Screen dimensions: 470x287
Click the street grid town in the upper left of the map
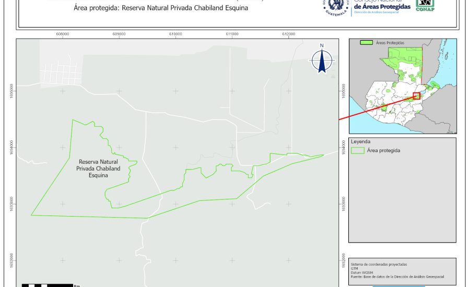click(x=63, y=73)
